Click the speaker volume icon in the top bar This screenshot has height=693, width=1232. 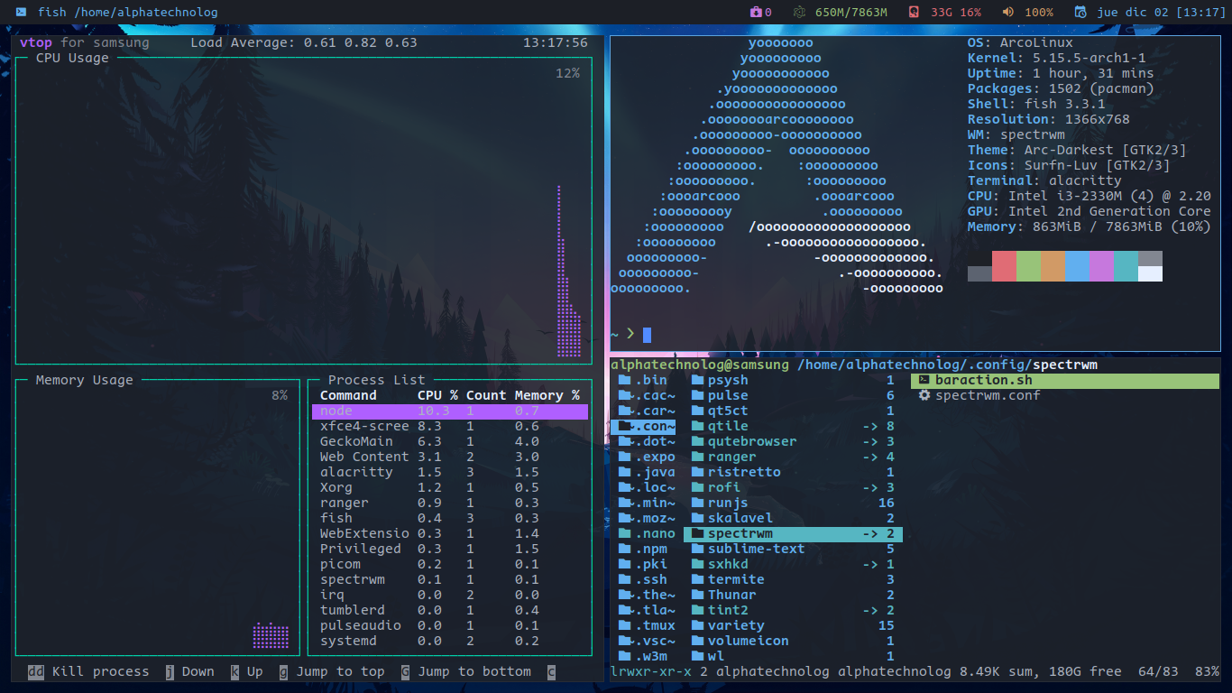pyautogui.click(x=1007, y=13)
